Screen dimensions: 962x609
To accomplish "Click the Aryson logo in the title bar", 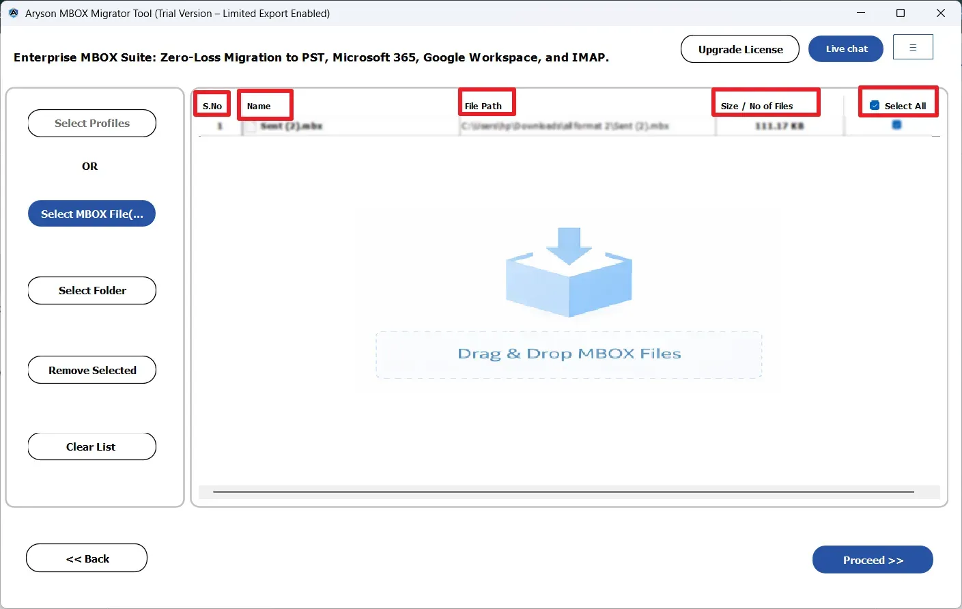I will [x=13, y=13].
